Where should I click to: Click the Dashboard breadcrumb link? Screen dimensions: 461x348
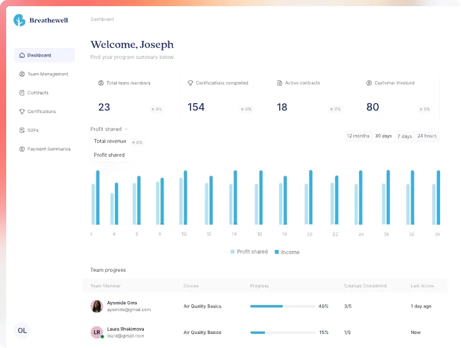pos(102,19)
